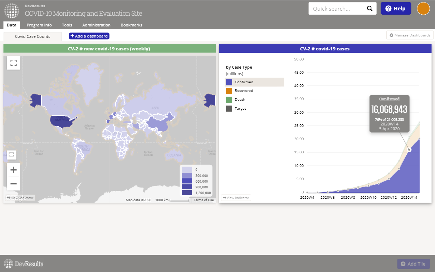Click the Help button
Viewport: 435px width, 272px height.
[396, 9]
